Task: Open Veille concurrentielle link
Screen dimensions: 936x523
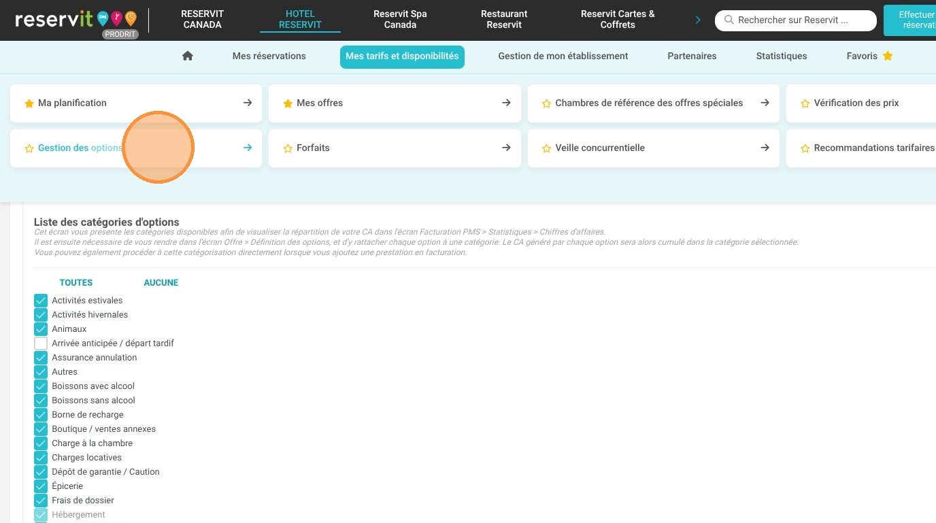Action: [x=600, y=148]
